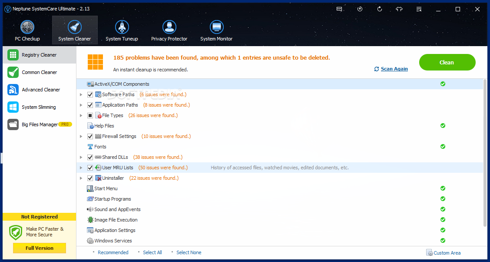Open the main menu list icon in the title bar
Screen dimensions: 490x262
tap(419, 9)
